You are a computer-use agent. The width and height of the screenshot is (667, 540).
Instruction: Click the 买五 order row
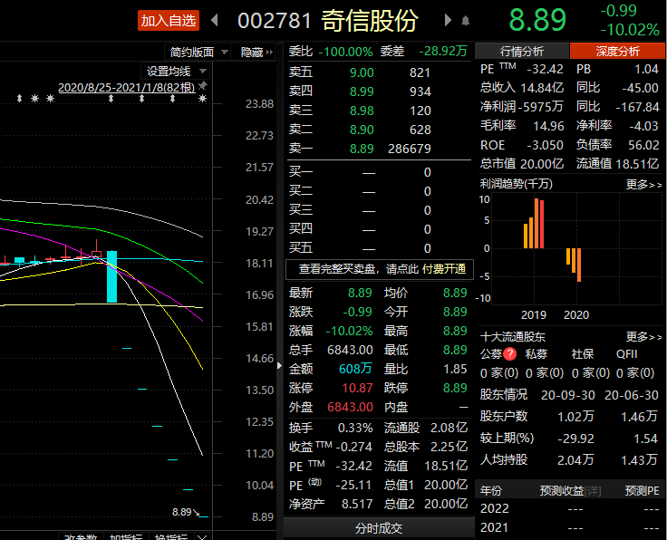click(379, 248)
